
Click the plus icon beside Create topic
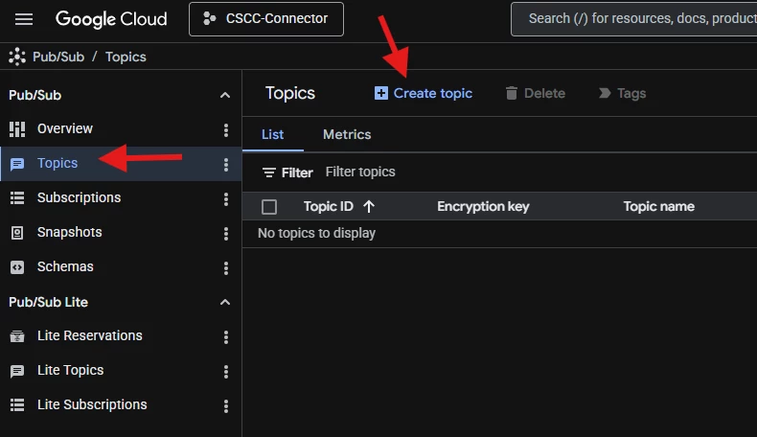coord(381,93)
